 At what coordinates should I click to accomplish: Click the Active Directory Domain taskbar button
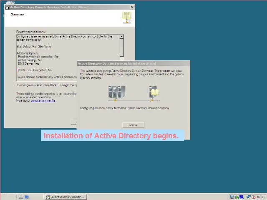tap(66, 197)
